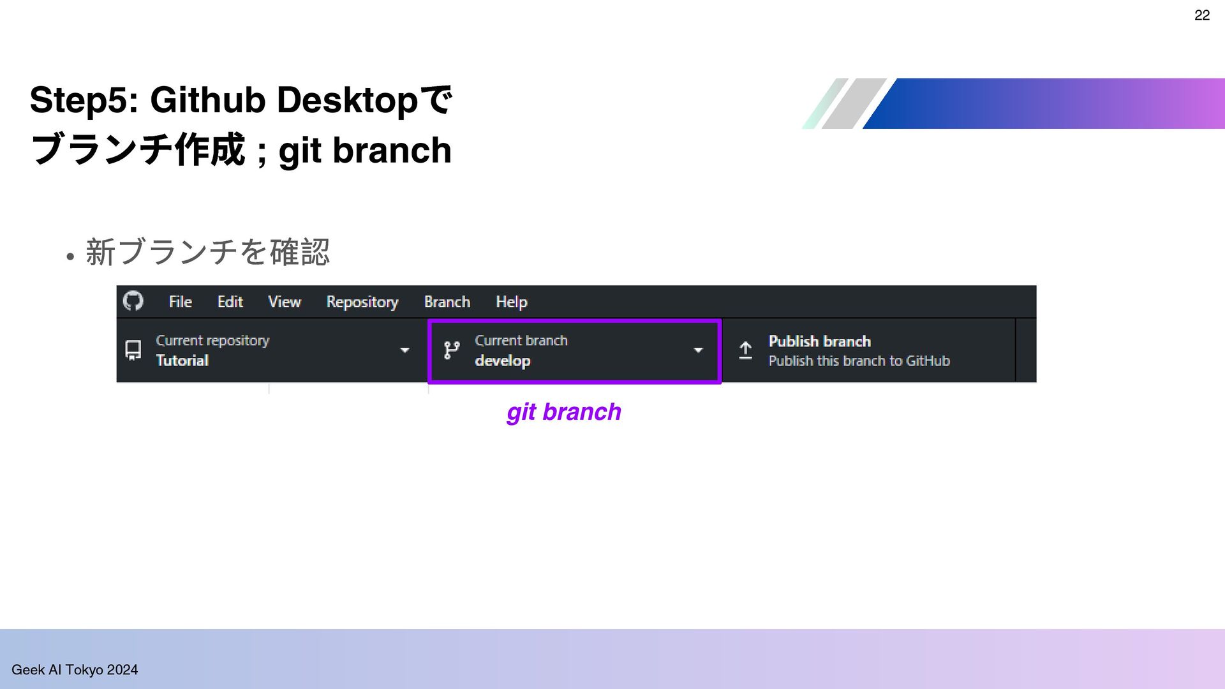Open the Edit menu
Image resolution: width=1225 pixels, height=689 pixels.
[x=230, y=302]
